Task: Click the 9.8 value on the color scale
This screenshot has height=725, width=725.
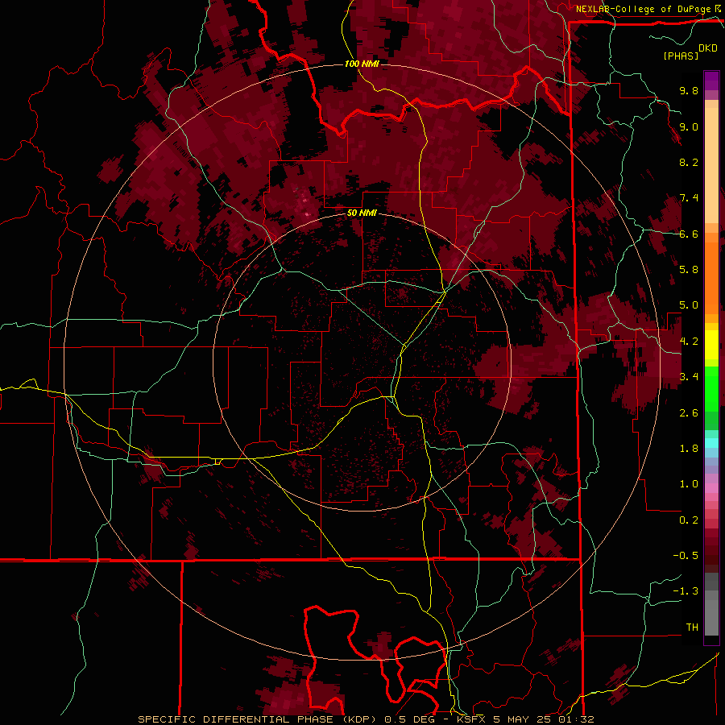Action: pos(689,90)
